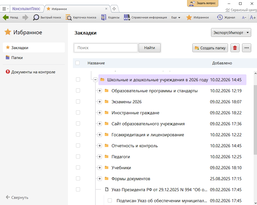Open the Экспорт/Импорт dropdown
Viewport: 257px width, 205px height.
coord(231,33)
